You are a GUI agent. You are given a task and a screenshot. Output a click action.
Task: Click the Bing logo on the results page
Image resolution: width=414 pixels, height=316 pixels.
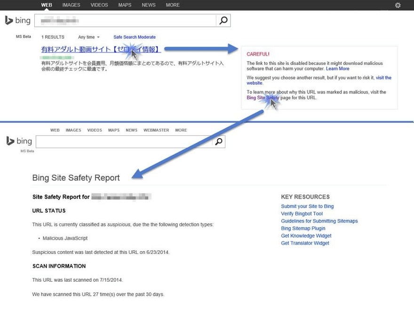(x=17, y=20)
